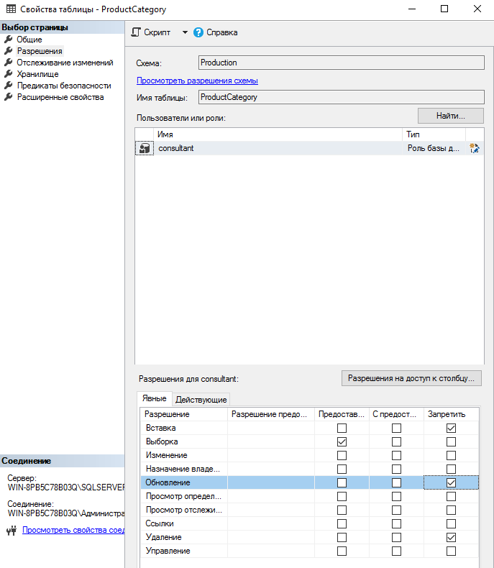The width and height of the screenshot is (494, 568).
Task: Click the blue Help question-mark icon
Action: point(198,32)
